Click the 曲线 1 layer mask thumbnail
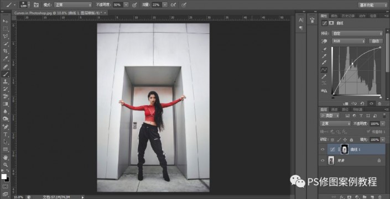The width and height of the screenshot is (390, 199). click(345, 149)
